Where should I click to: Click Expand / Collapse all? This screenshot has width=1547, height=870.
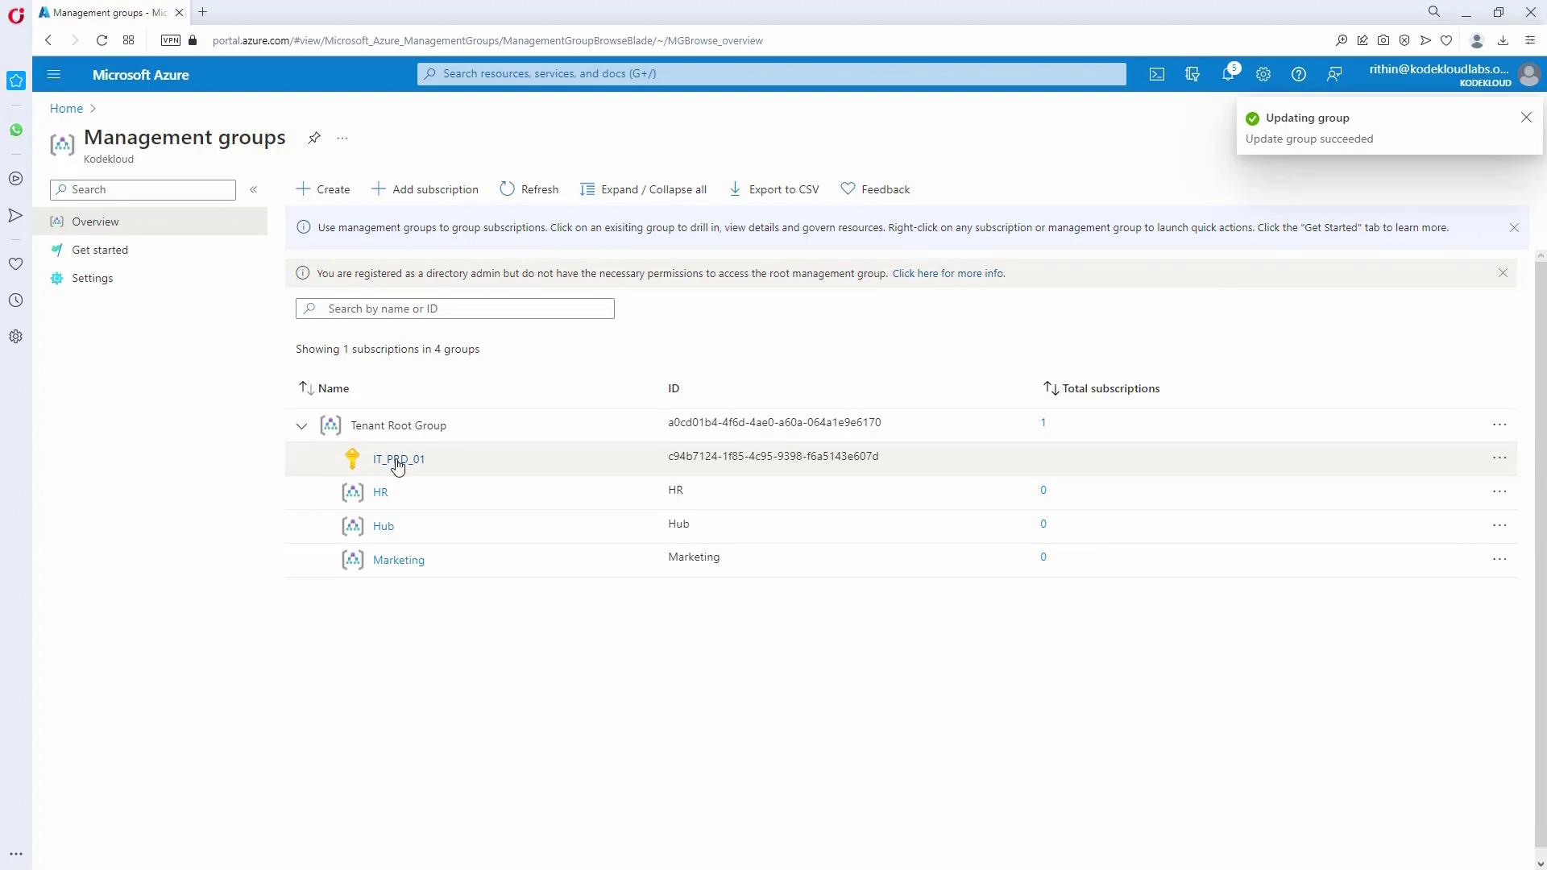[x=643, y=189]
